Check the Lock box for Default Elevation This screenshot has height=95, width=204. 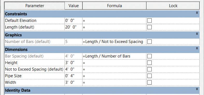pos(149,20)
